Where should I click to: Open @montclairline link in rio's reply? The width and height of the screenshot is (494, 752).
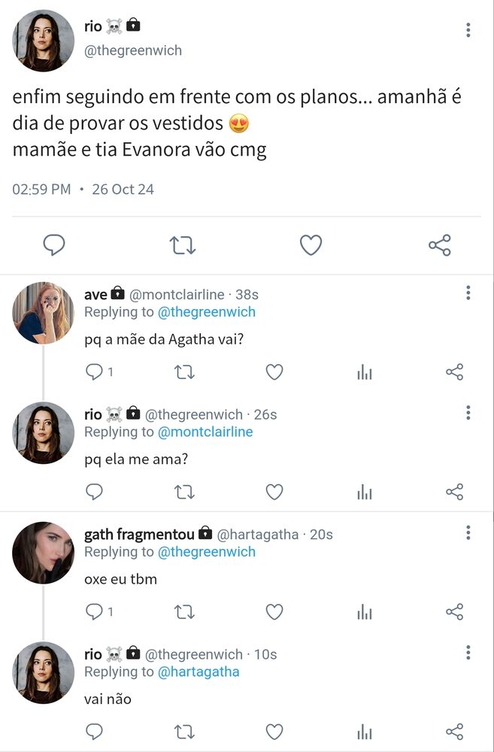(205, 432)
